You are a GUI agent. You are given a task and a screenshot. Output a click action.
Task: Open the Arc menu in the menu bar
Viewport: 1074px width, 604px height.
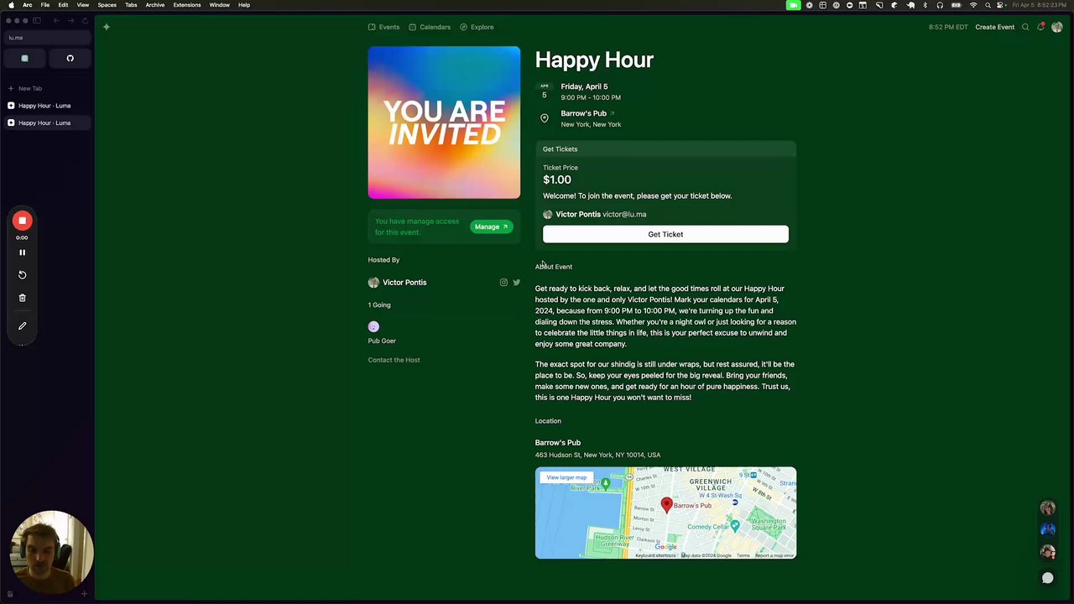coord(28,5)
